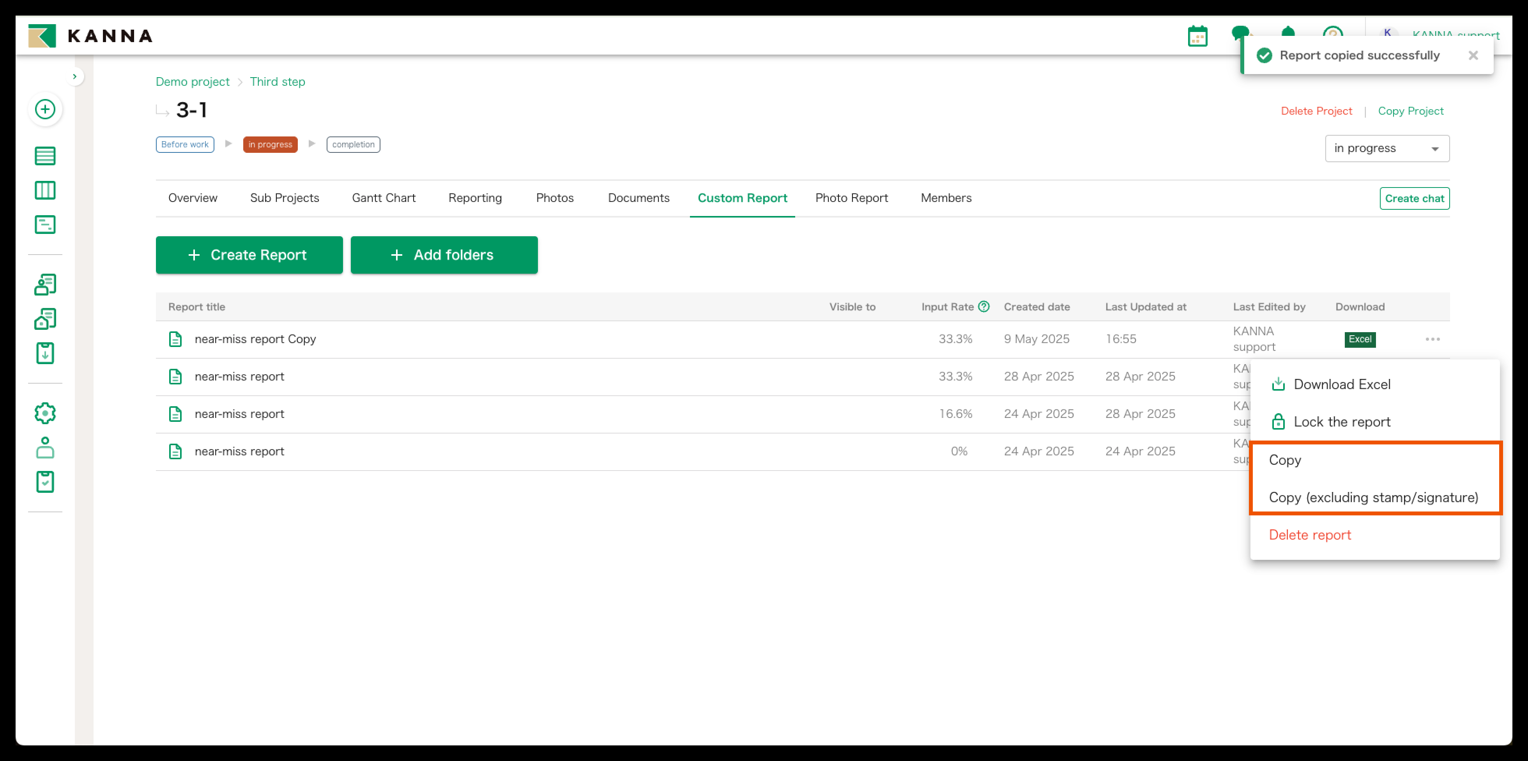The image size is (1528, 761).
Task: Click the Delete Project link
Action: (x=1316, y=111)
